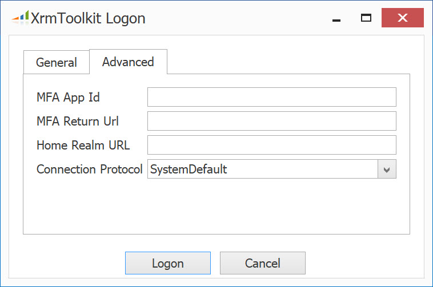The height and width of the screenshot is (287, 433).
Task: Click the Logon button
Action: (x=168, y=263)
